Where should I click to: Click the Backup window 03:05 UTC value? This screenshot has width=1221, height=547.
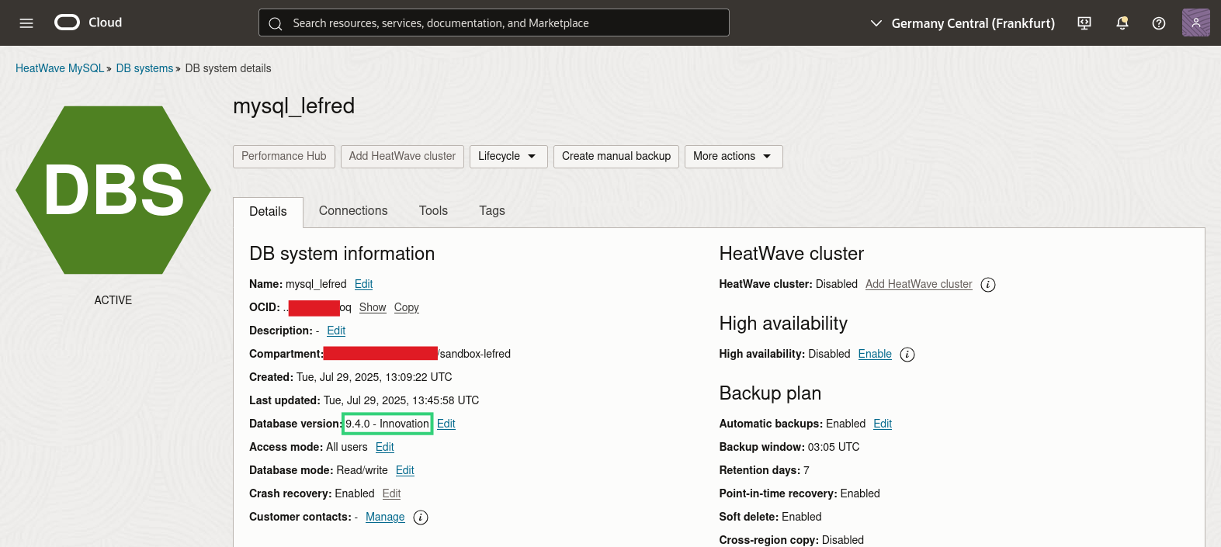(834, 447)
